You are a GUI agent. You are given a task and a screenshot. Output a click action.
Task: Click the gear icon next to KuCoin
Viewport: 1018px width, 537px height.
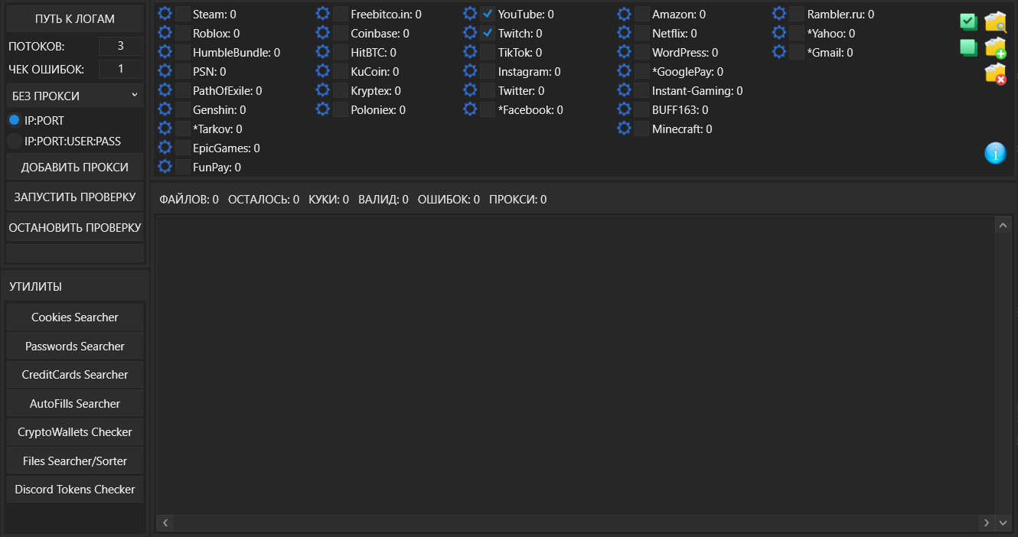(x=322, y=71)
